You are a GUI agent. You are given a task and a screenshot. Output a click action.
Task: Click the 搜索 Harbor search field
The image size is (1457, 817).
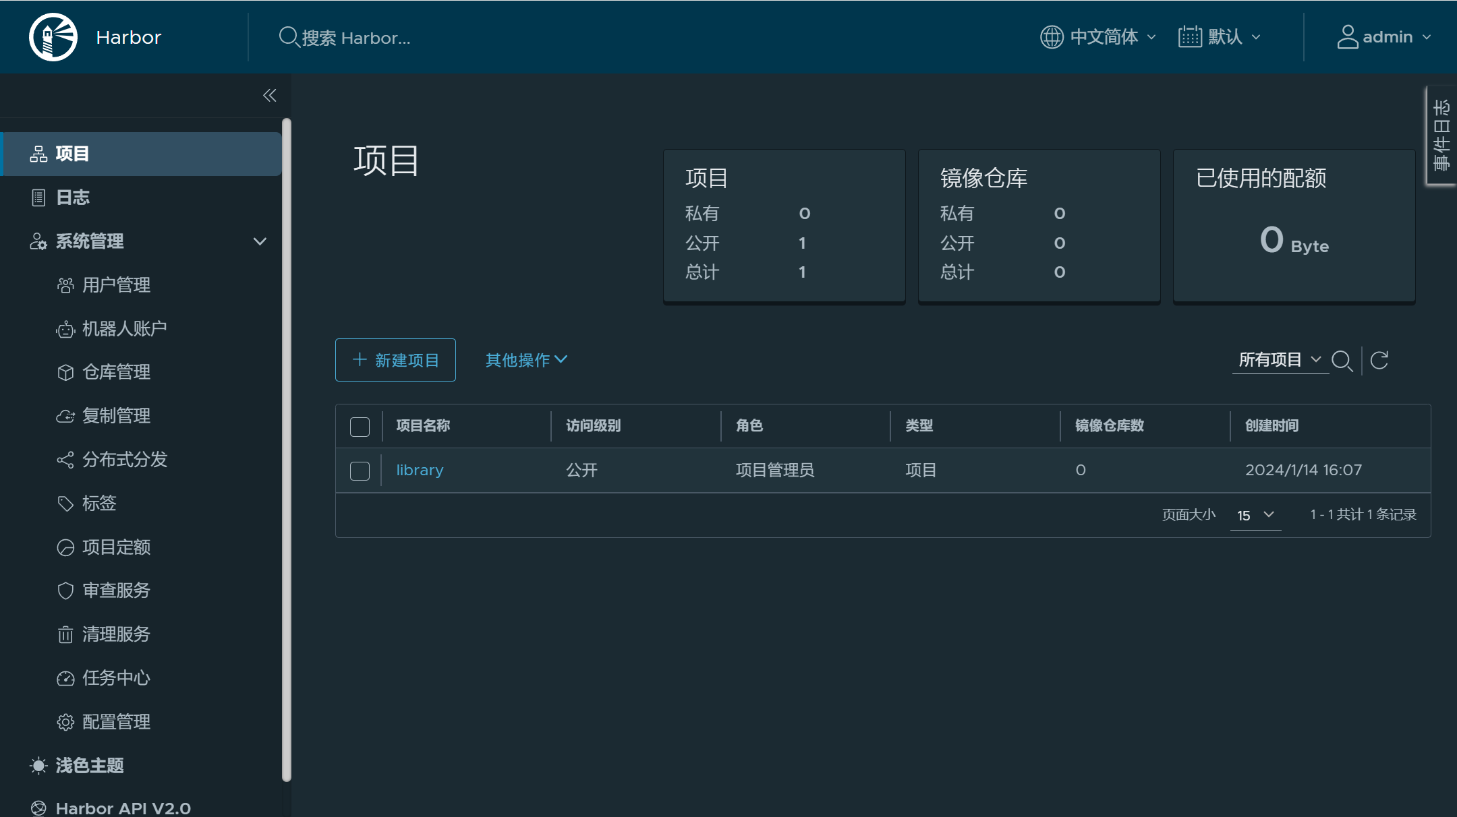[355, 38]
